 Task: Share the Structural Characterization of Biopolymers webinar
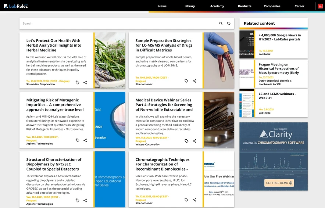(x=85, y=200)
